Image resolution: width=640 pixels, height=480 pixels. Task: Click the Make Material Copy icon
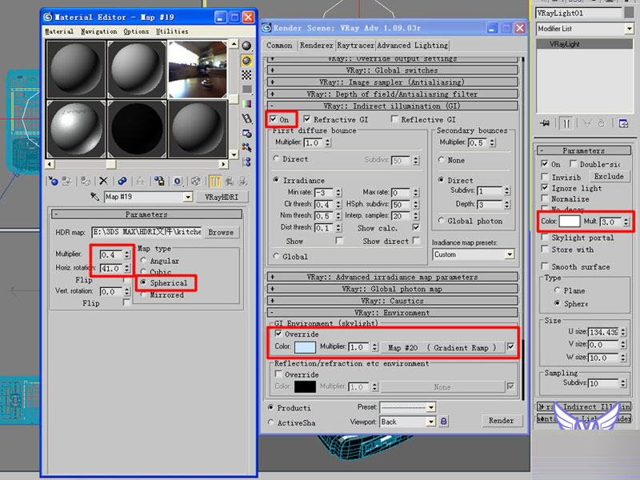click(x=122, y=181)
